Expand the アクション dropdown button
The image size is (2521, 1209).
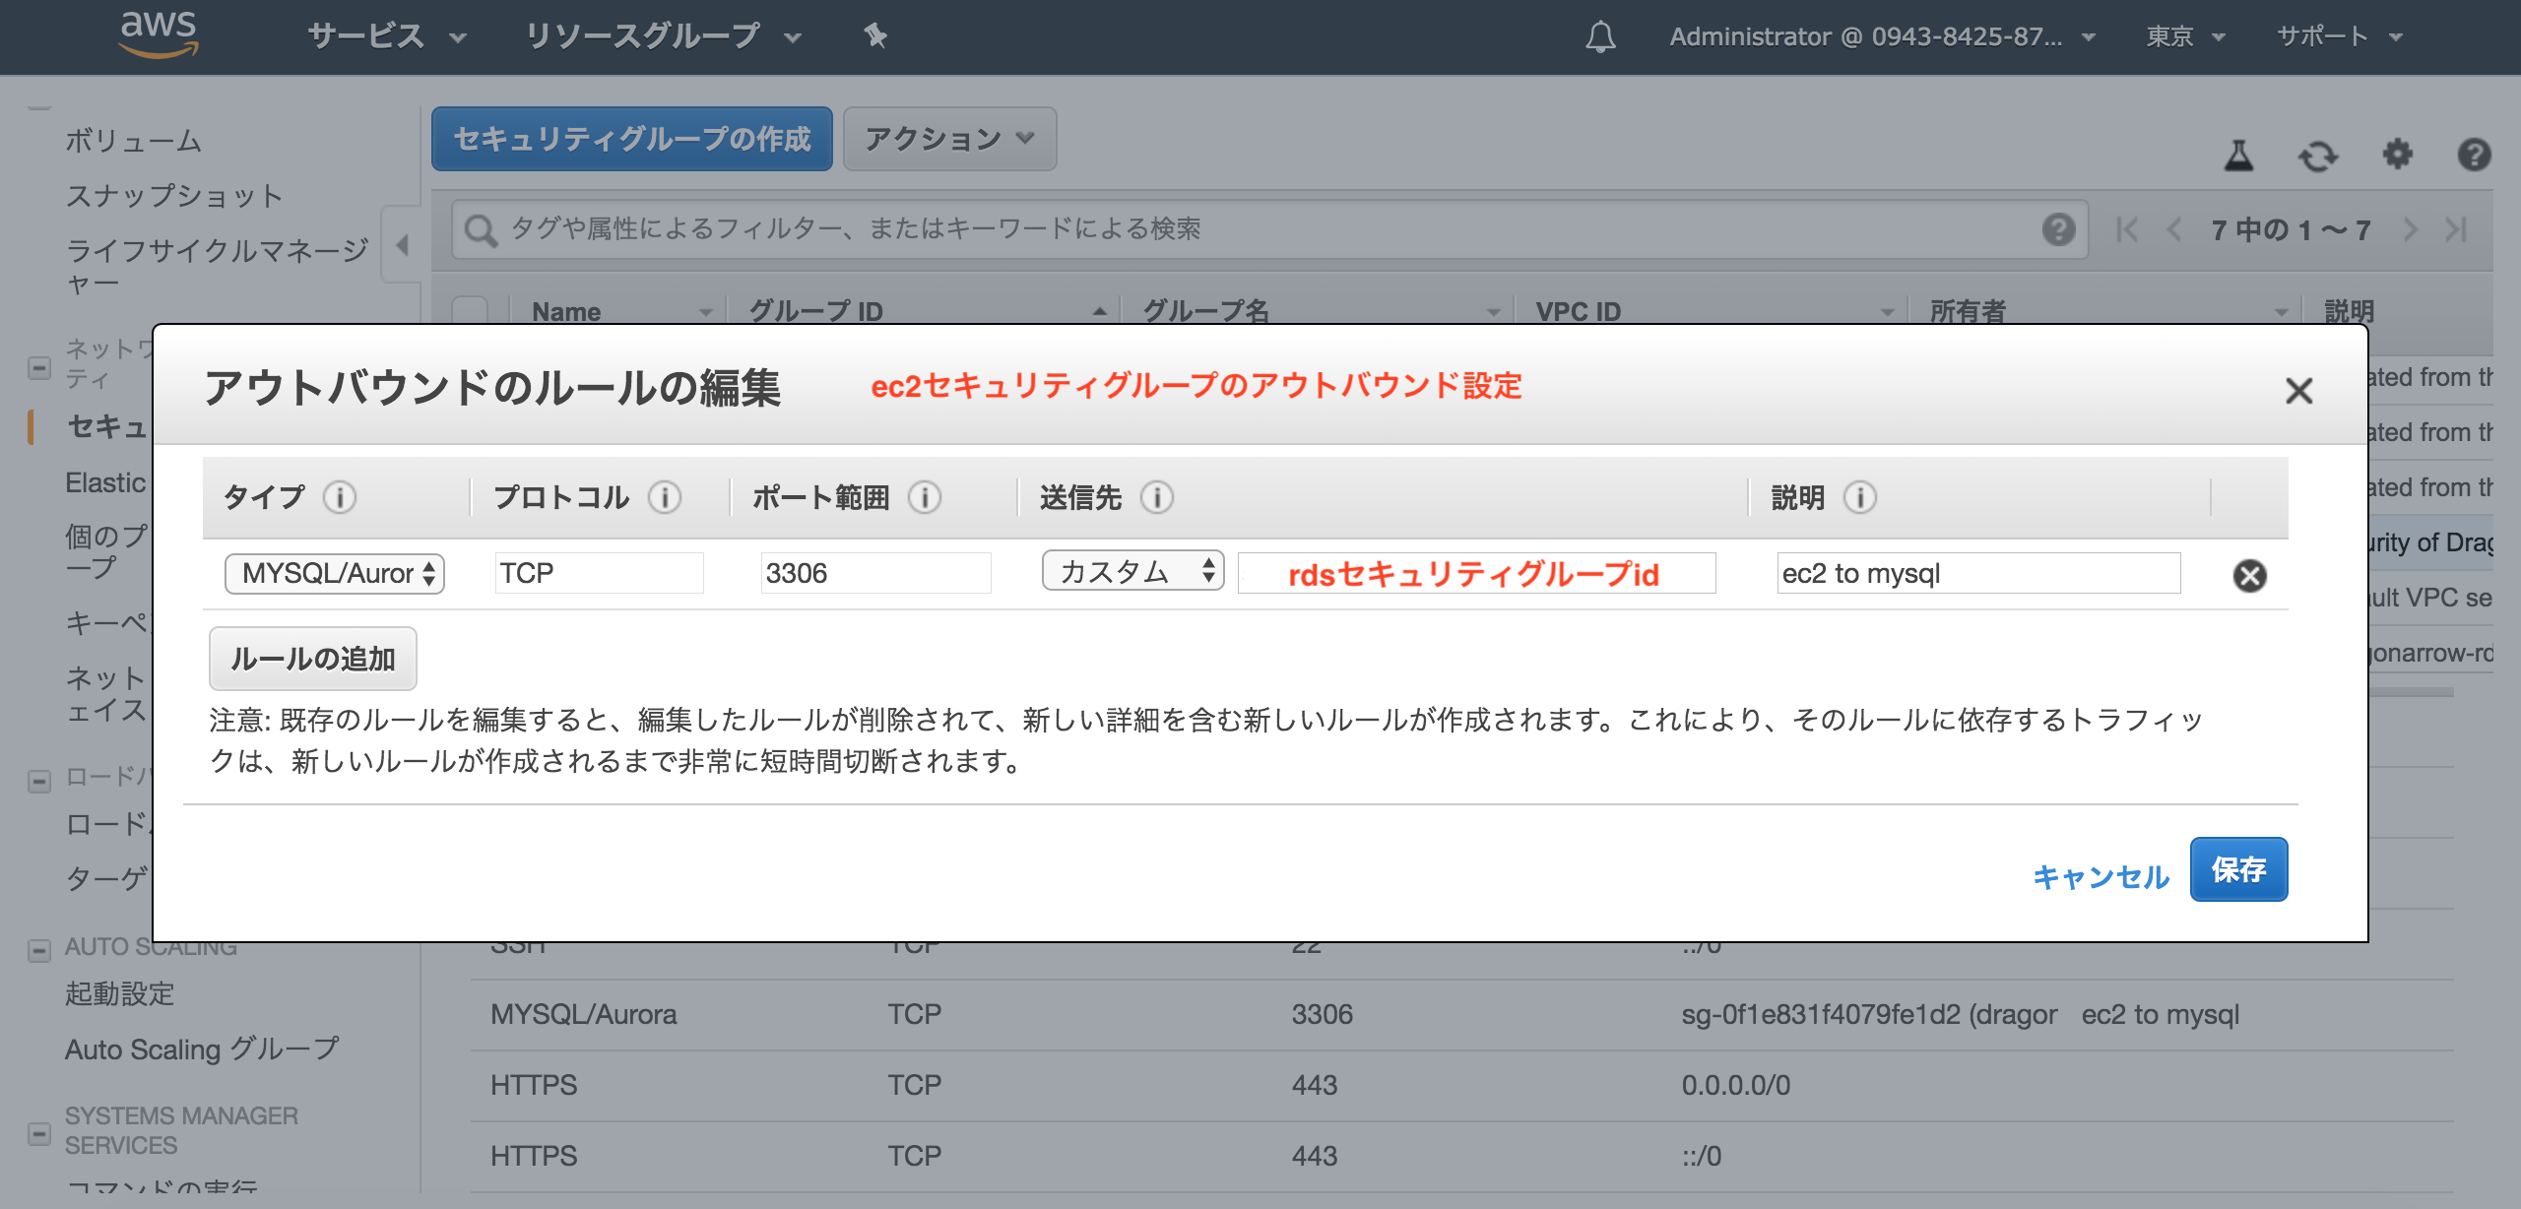click(949, 139)
